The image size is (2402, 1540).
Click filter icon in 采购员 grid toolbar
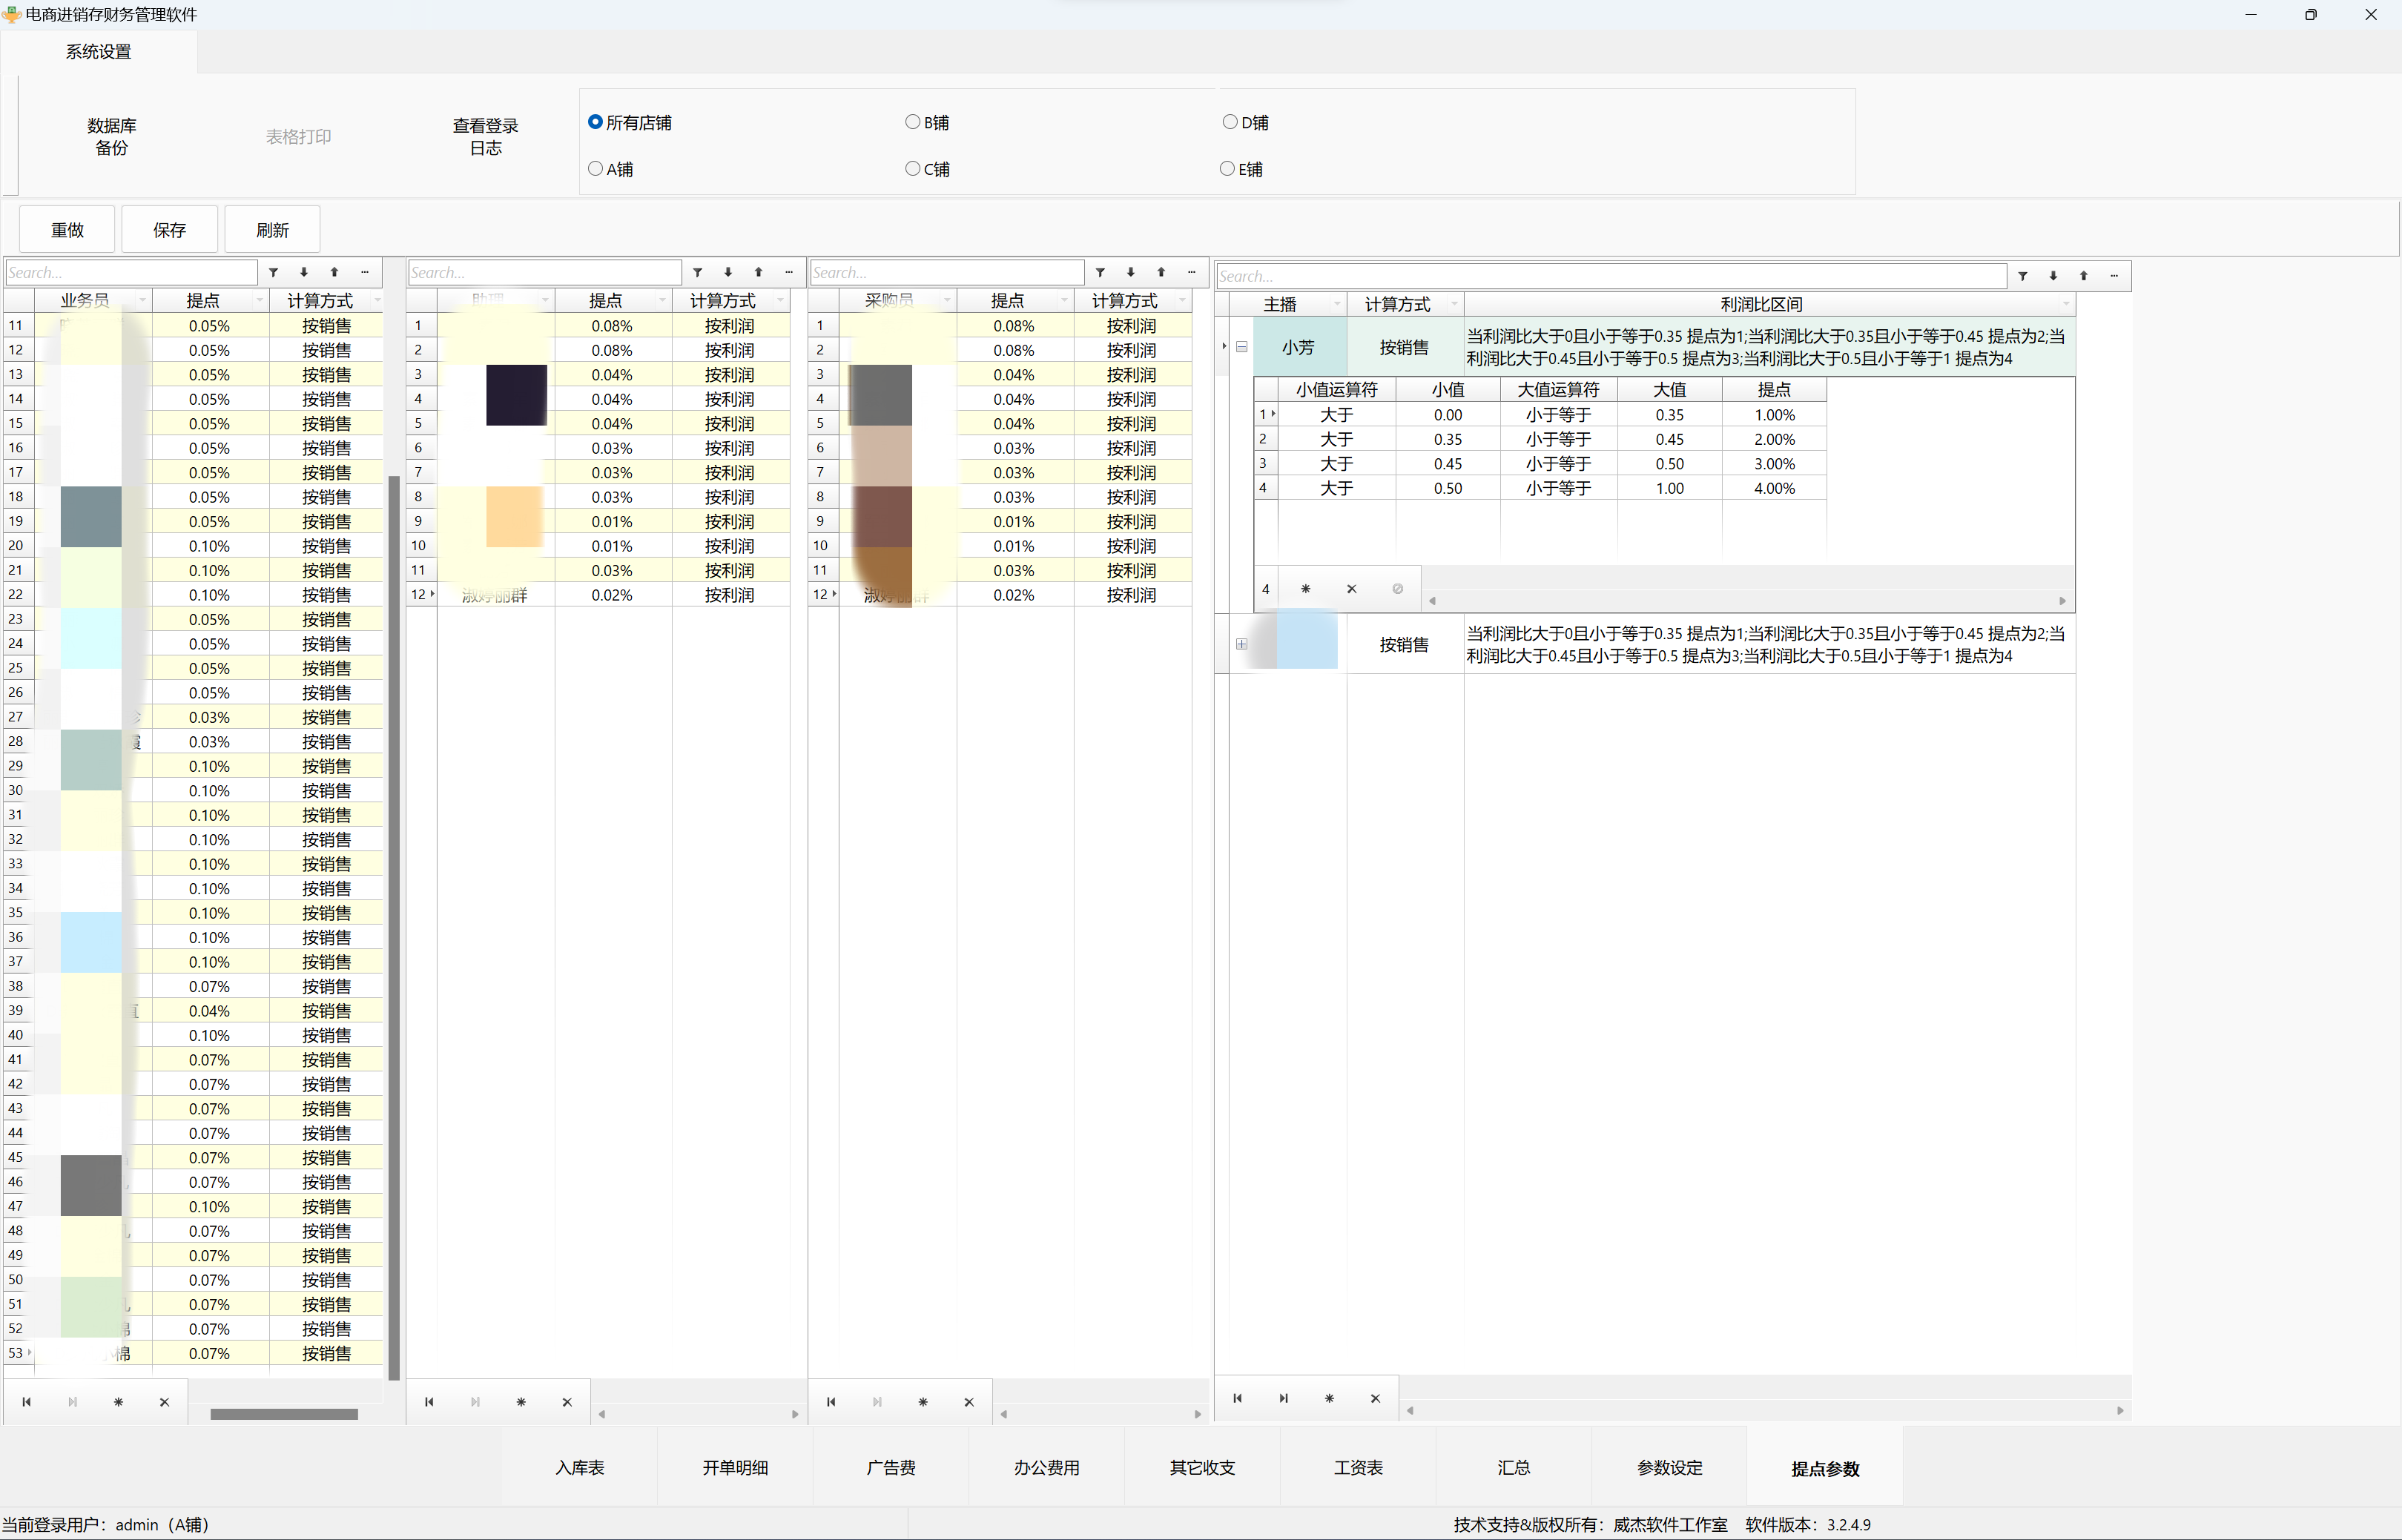(x=1100, y=272)
